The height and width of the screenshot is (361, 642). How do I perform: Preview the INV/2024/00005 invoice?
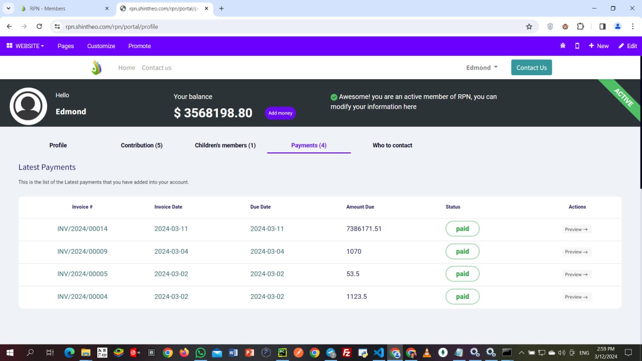pyautogui.click(x=577, y=274)
